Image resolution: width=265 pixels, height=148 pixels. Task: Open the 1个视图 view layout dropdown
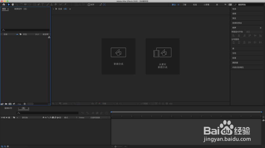145,104
